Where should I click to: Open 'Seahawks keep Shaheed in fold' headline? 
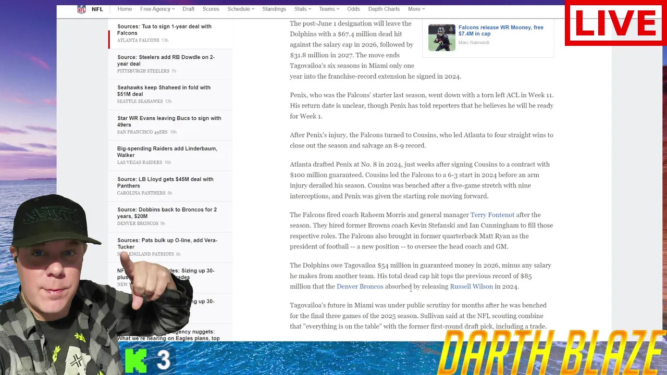coord(164,91)
